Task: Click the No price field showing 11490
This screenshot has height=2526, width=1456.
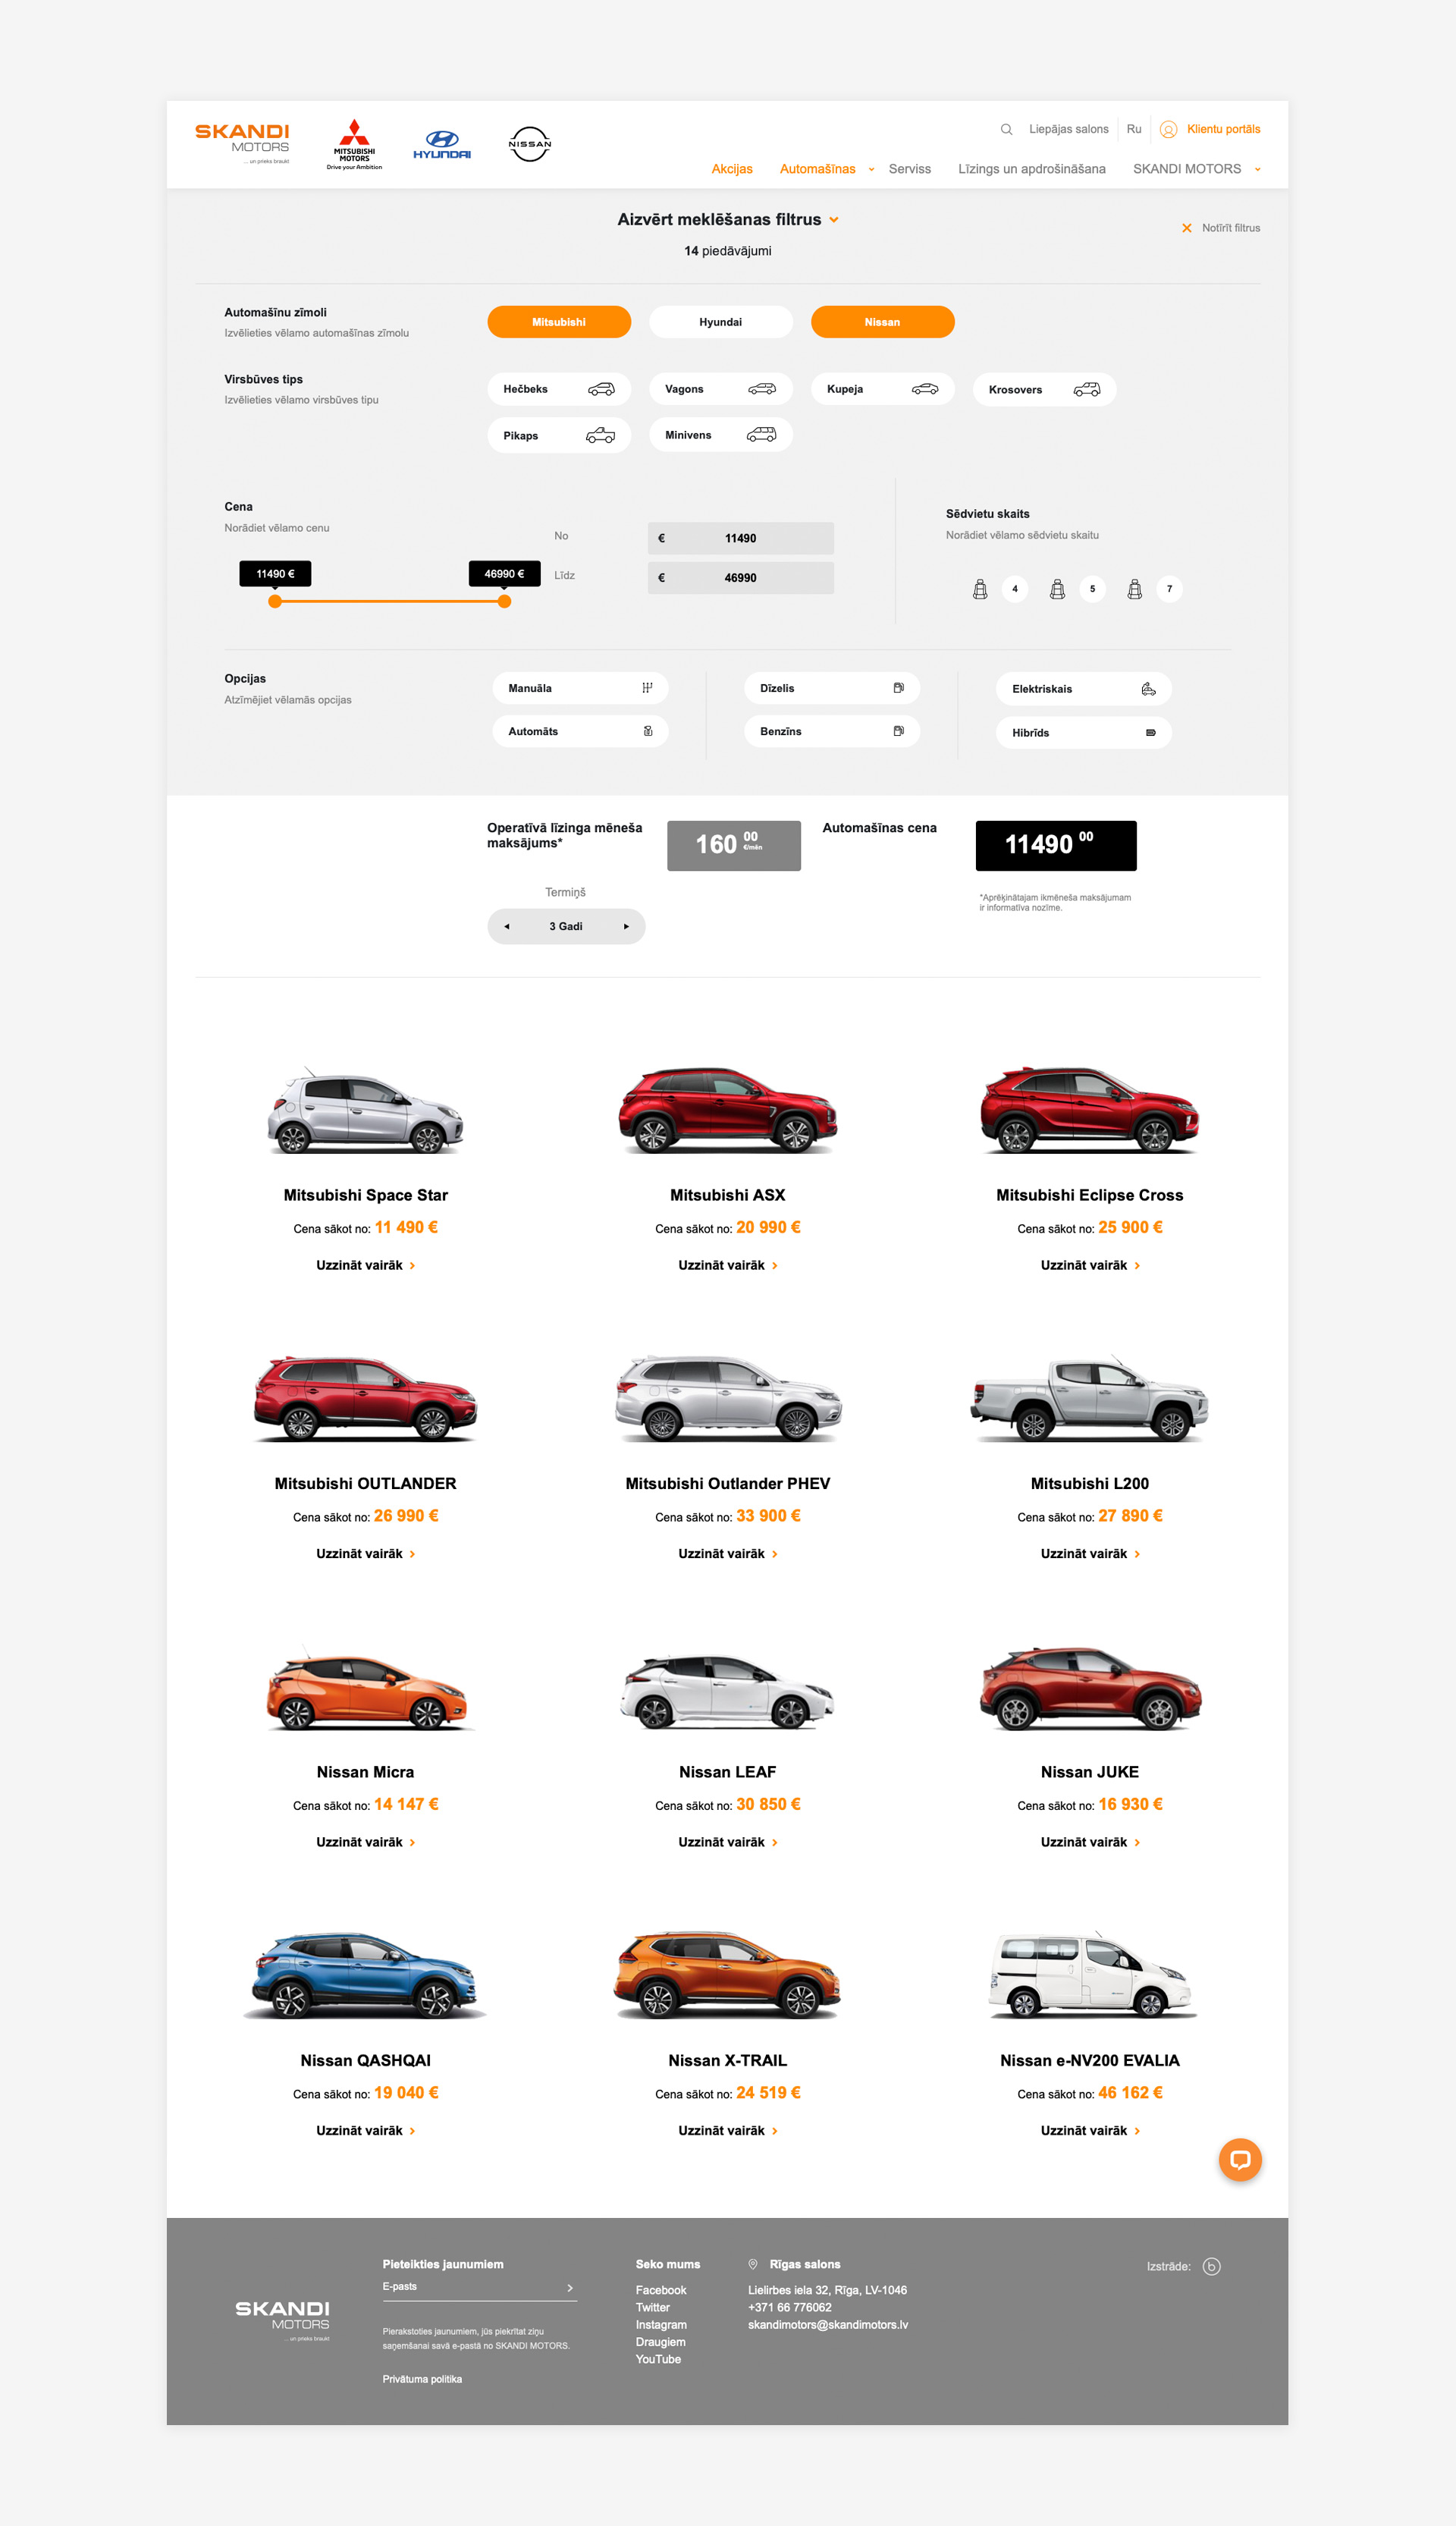Action: [x=741, y=538]
